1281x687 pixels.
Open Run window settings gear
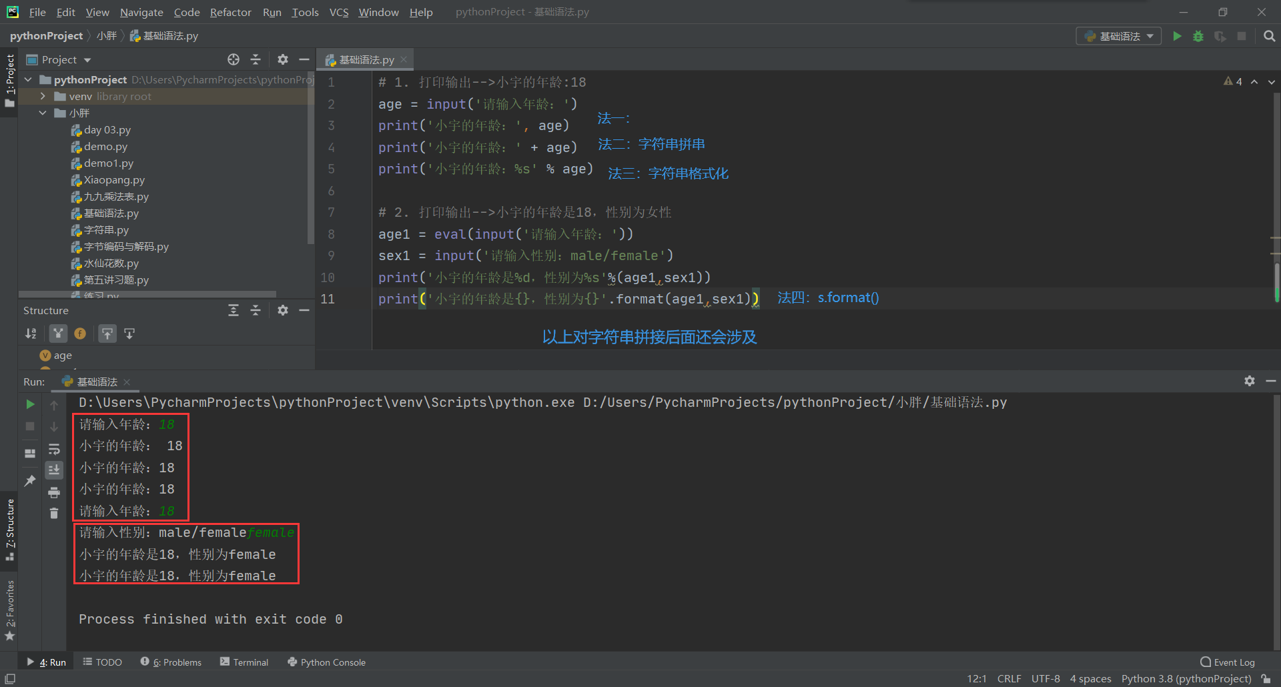(x=1250, y=381)
